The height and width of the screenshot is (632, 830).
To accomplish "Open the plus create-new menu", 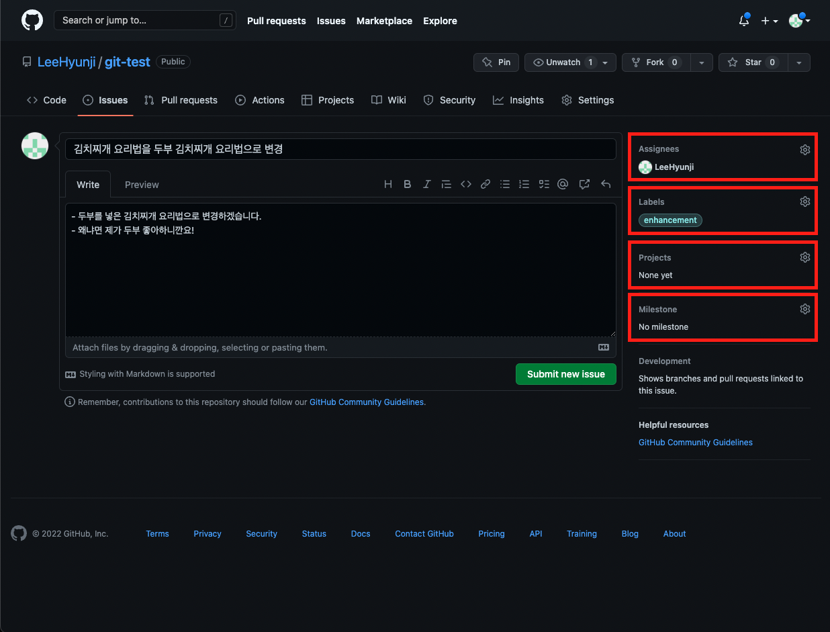I will (770, 21).
